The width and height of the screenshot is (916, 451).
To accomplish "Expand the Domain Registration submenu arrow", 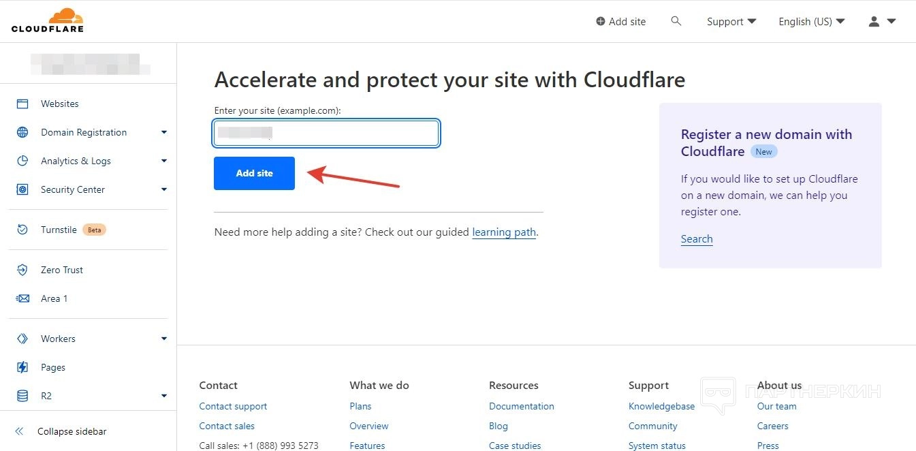I will 164,133.
